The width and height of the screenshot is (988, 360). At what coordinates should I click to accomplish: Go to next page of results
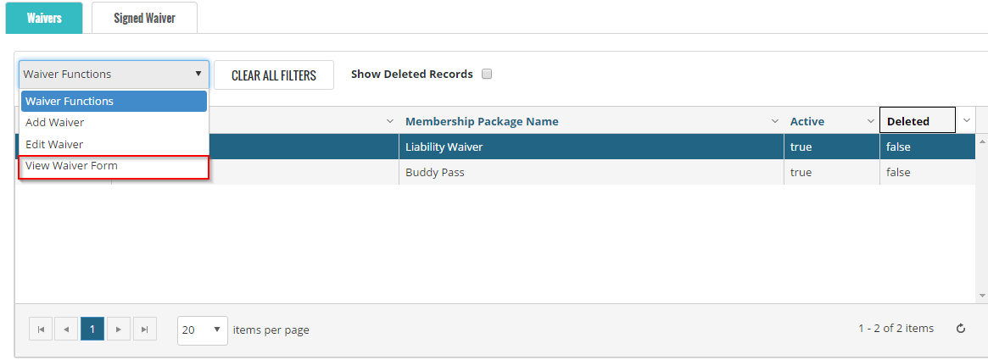tap(119, 330)
